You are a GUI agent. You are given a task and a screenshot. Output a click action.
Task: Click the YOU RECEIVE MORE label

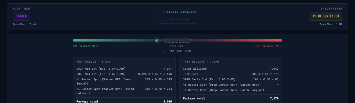pyautogui.click(x=86, y=46)
